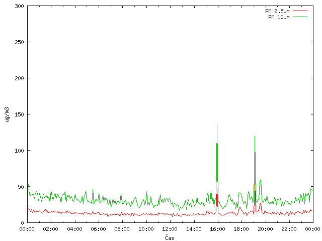Click the 10:00 time label
This screenshot has height=241, width=322.
146,229
